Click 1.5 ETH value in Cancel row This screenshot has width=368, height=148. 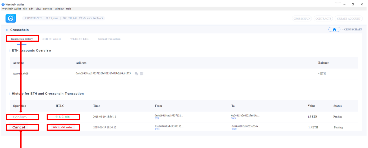coord(313,127)
